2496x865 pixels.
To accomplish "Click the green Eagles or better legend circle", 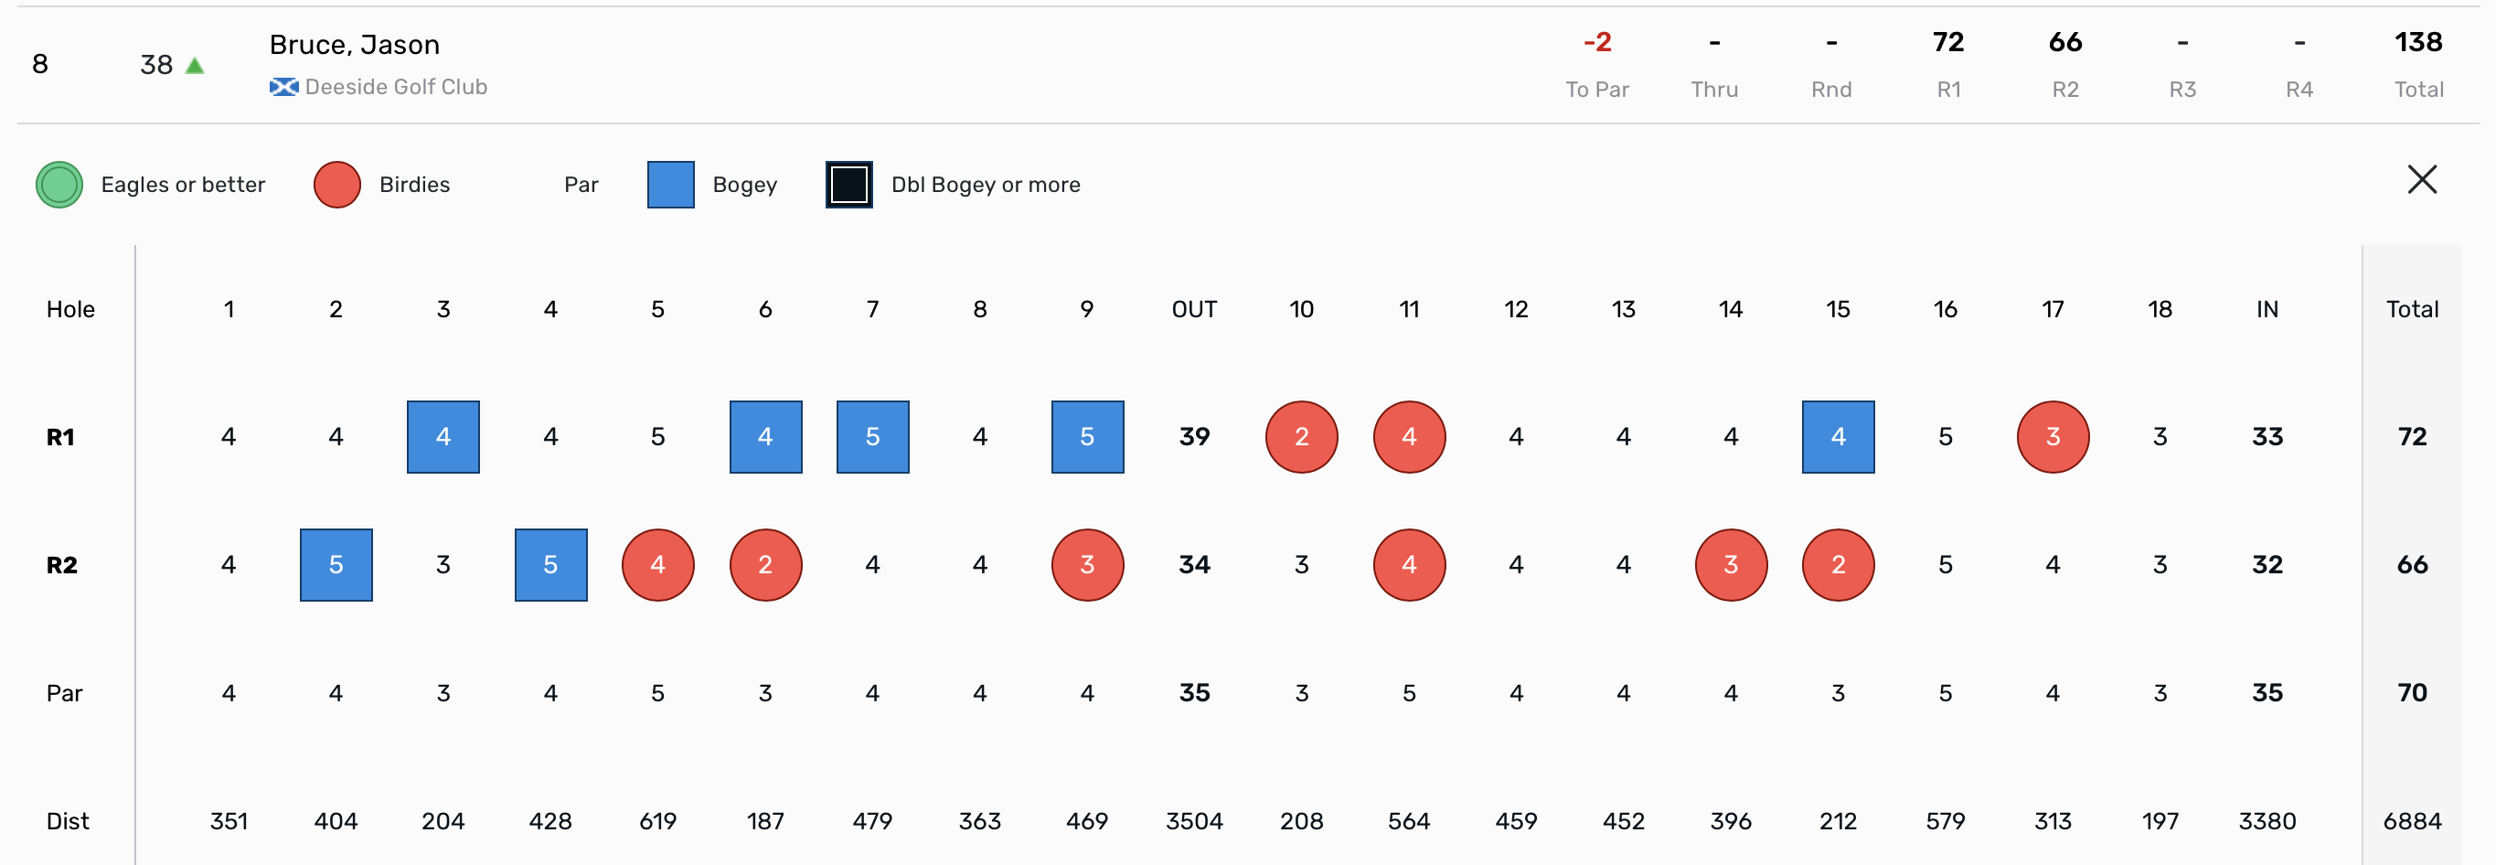I will [x=59, y=184].
